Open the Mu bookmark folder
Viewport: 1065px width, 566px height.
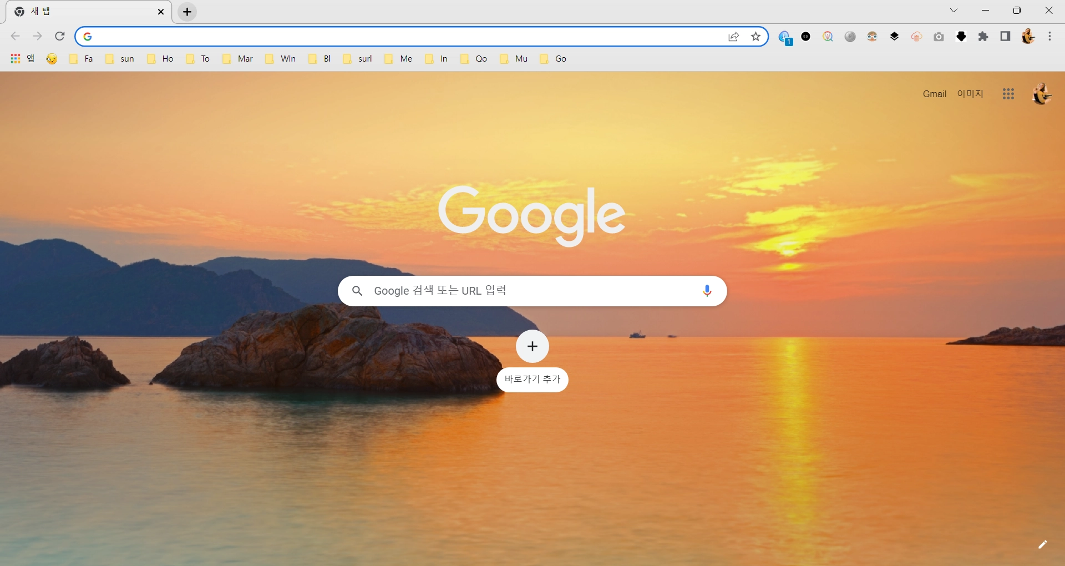pos(514,59)
